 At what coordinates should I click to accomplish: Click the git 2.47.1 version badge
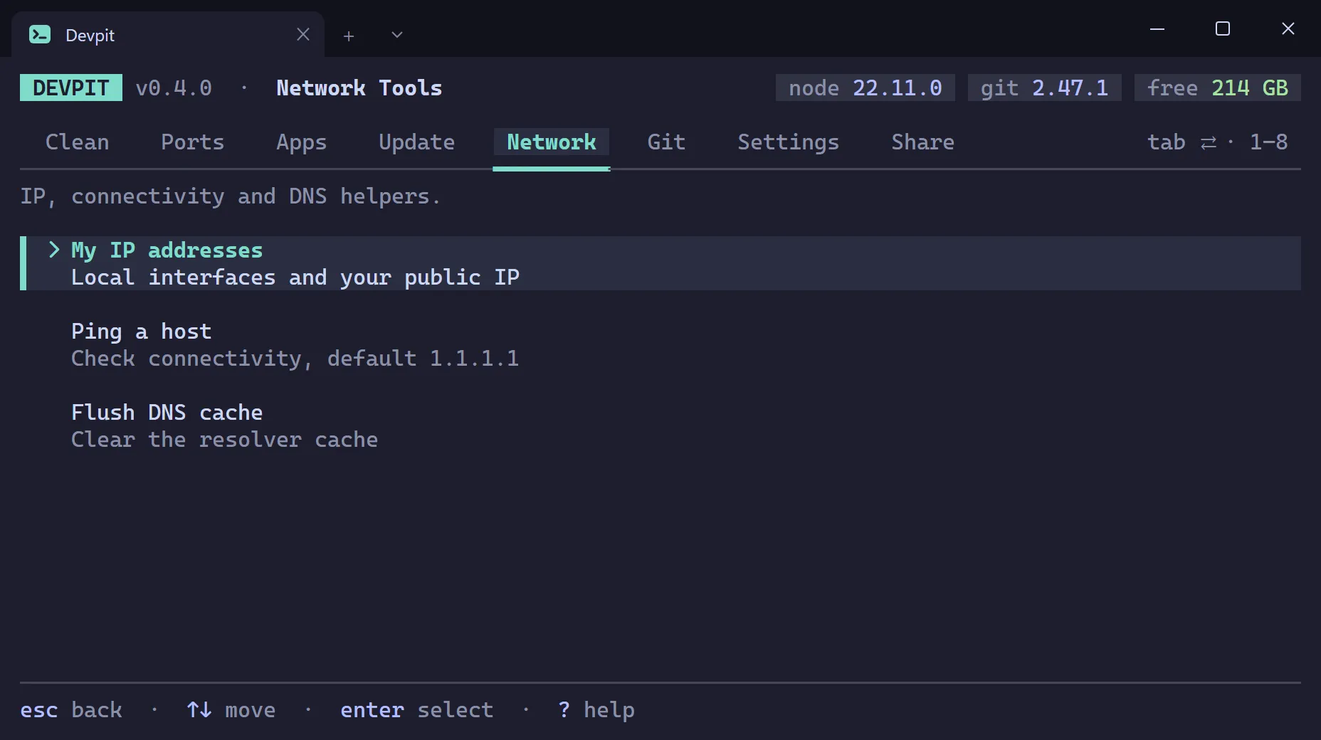pyautogui.click(x=1045, y=88)
